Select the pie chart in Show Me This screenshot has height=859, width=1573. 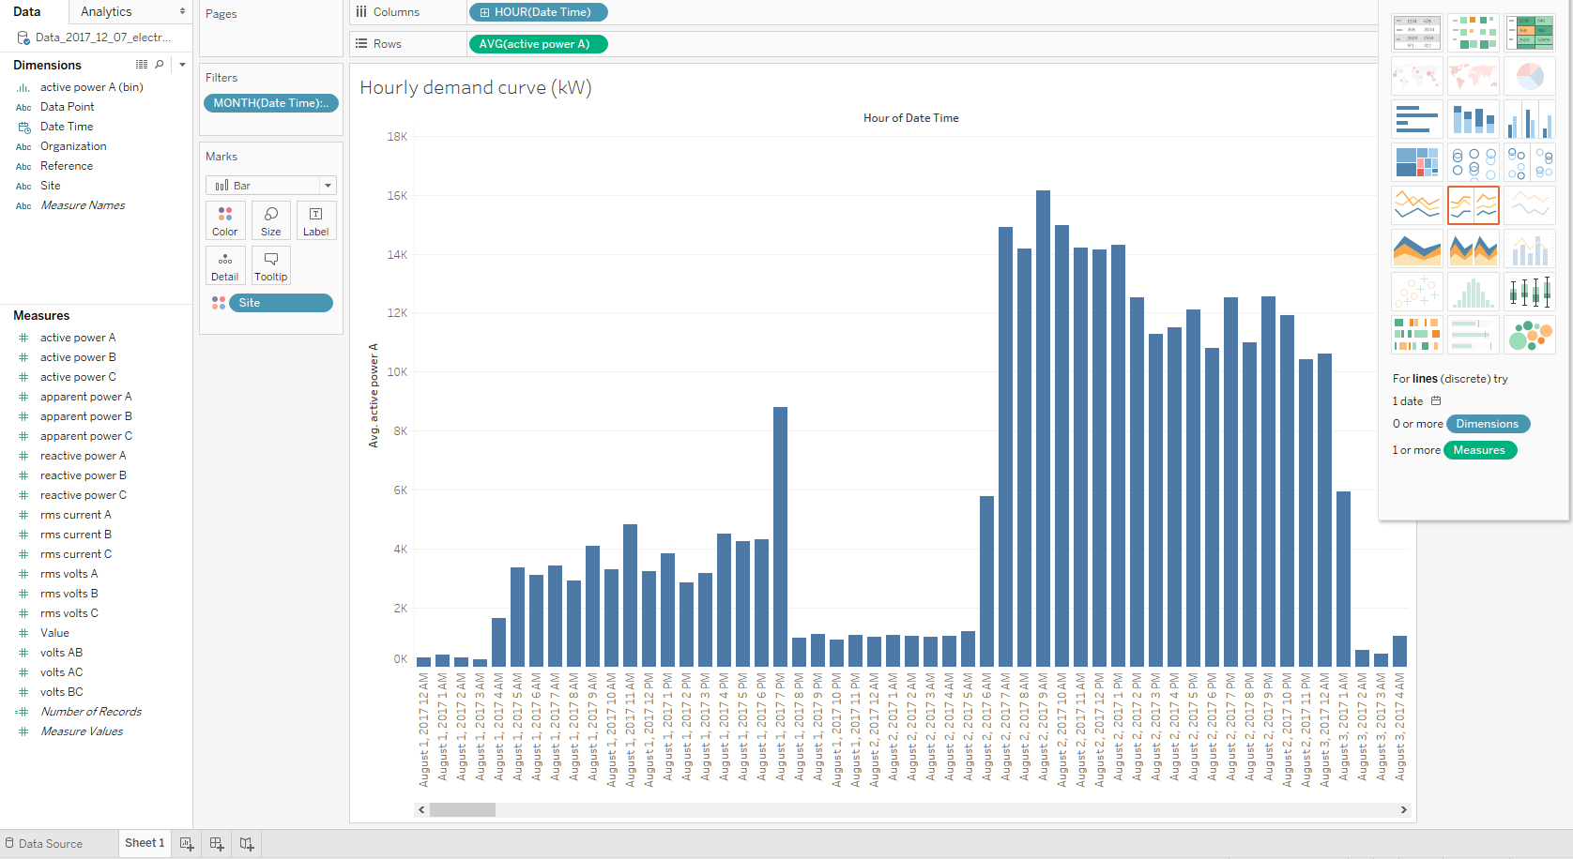1529,76
